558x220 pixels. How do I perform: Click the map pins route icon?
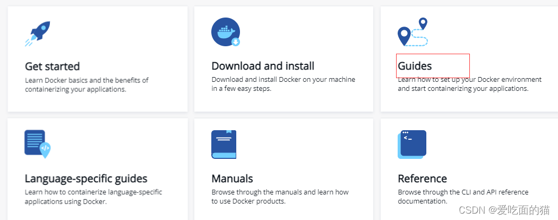click(x=413, y=32)
